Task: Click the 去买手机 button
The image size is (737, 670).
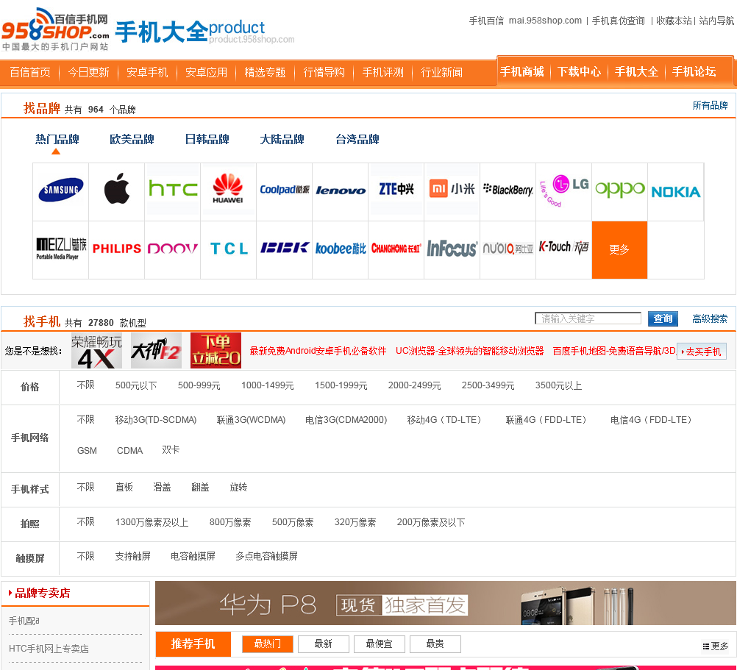Action: tap(702, 352)
